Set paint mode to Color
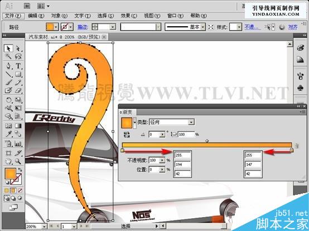Screen dimensions: 309x231 (7, 190)
